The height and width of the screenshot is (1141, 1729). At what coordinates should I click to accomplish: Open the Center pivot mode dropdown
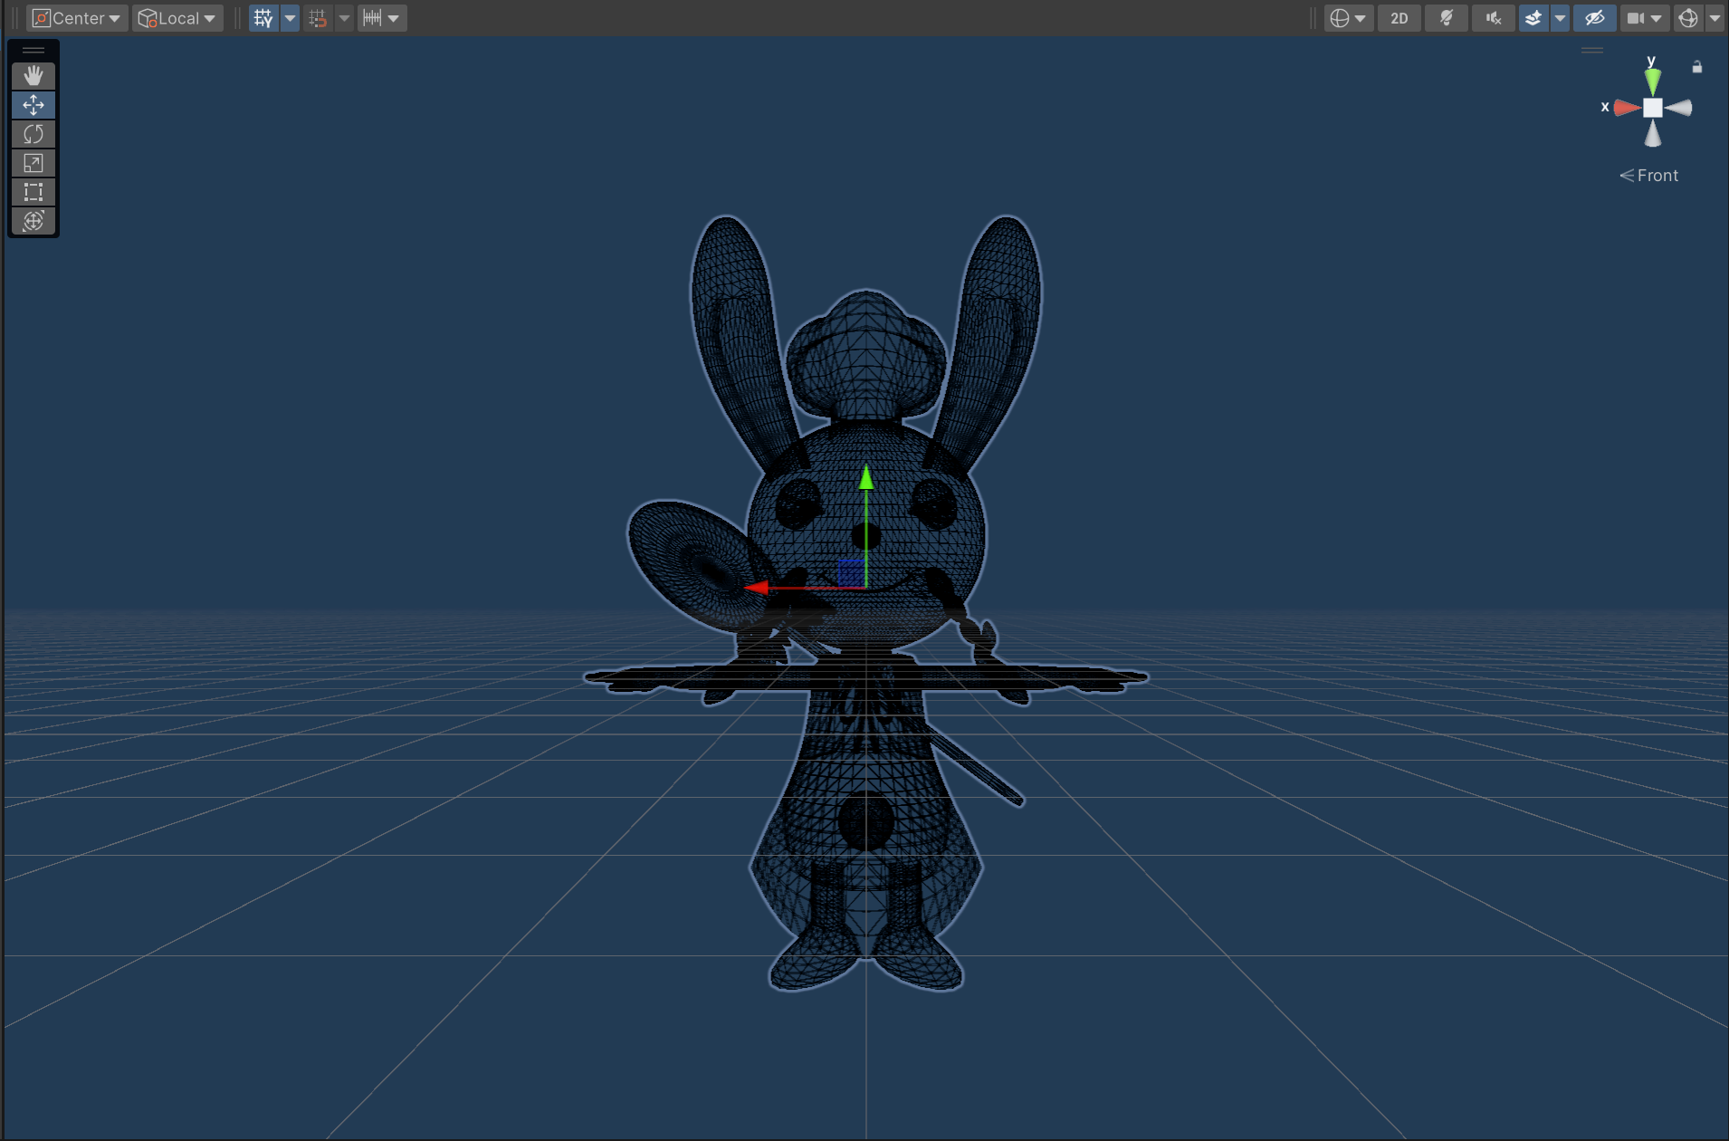77,18
